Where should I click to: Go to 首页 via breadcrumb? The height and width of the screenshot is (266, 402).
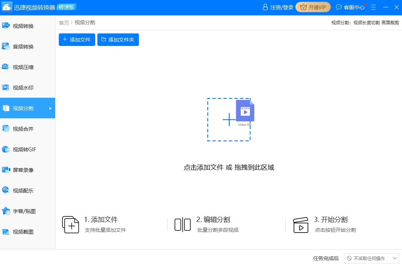tap(63, 22)
